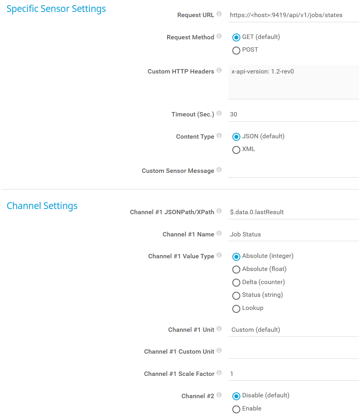Click the help icon next to Request Method
This screenshot has width=359, height=420.
tap(219, 37)
